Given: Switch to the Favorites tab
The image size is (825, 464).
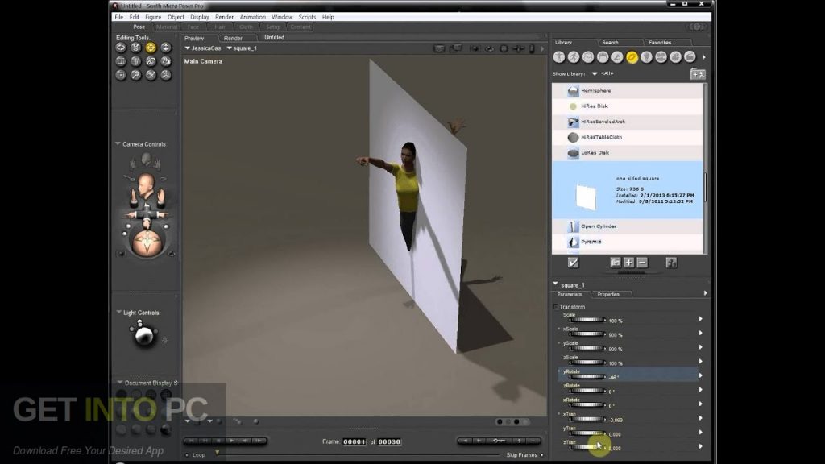Looking at the screenshot, I should coord(660,42).
